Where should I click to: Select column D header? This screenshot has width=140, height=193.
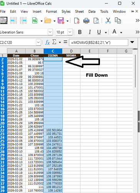coord(71,51)
